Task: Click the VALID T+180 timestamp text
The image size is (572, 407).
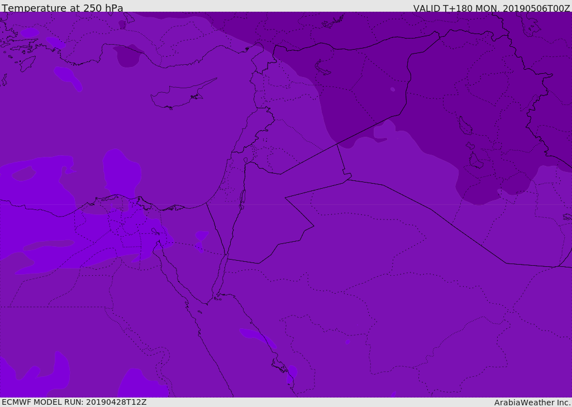Action: pyautogui.click(x=491, y=8)
